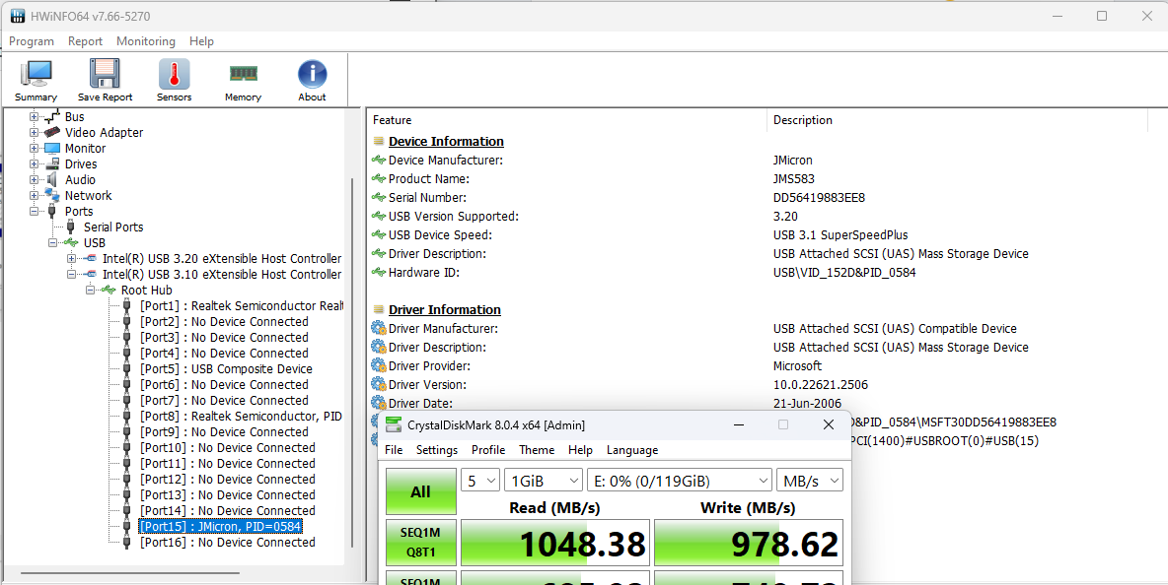Open the HWiNFO64 Help menu
This screenshot has width=1168, height=585.
(x=201, y=41)
